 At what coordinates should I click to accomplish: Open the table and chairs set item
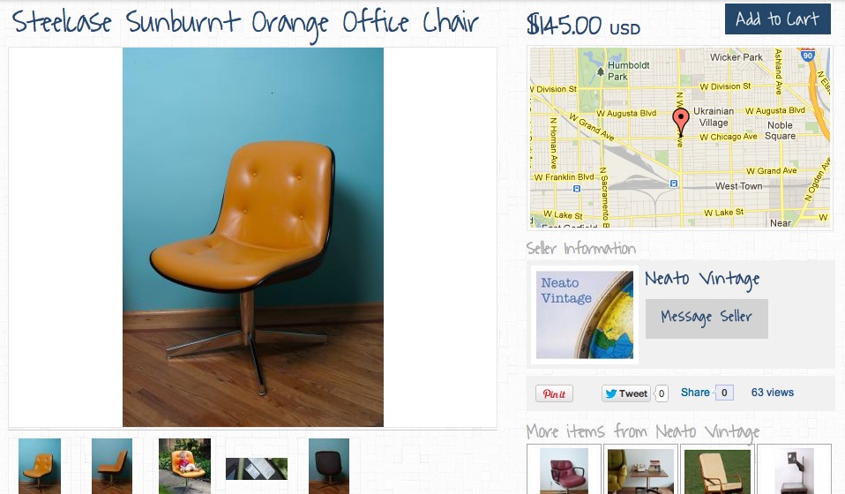pos(640,470)
